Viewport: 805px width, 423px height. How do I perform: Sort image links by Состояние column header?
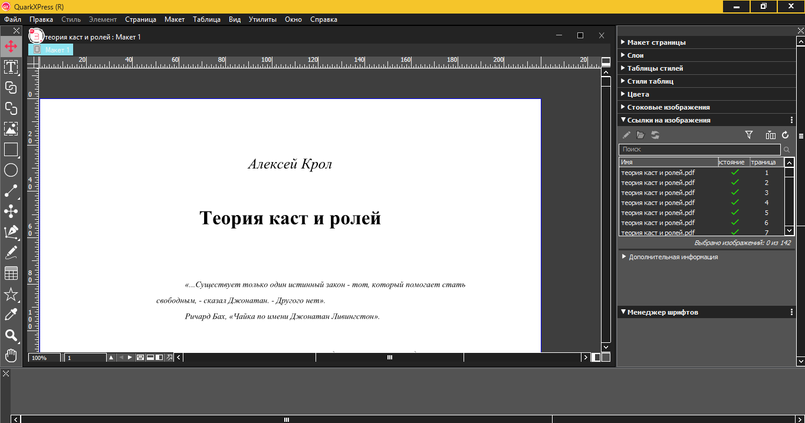point(734,162)
